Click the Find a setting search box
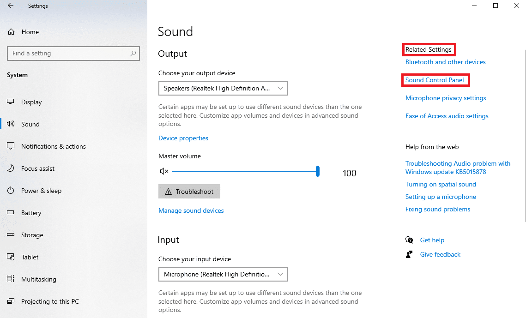This screenshot has height=318, width=526. [73, 54]
